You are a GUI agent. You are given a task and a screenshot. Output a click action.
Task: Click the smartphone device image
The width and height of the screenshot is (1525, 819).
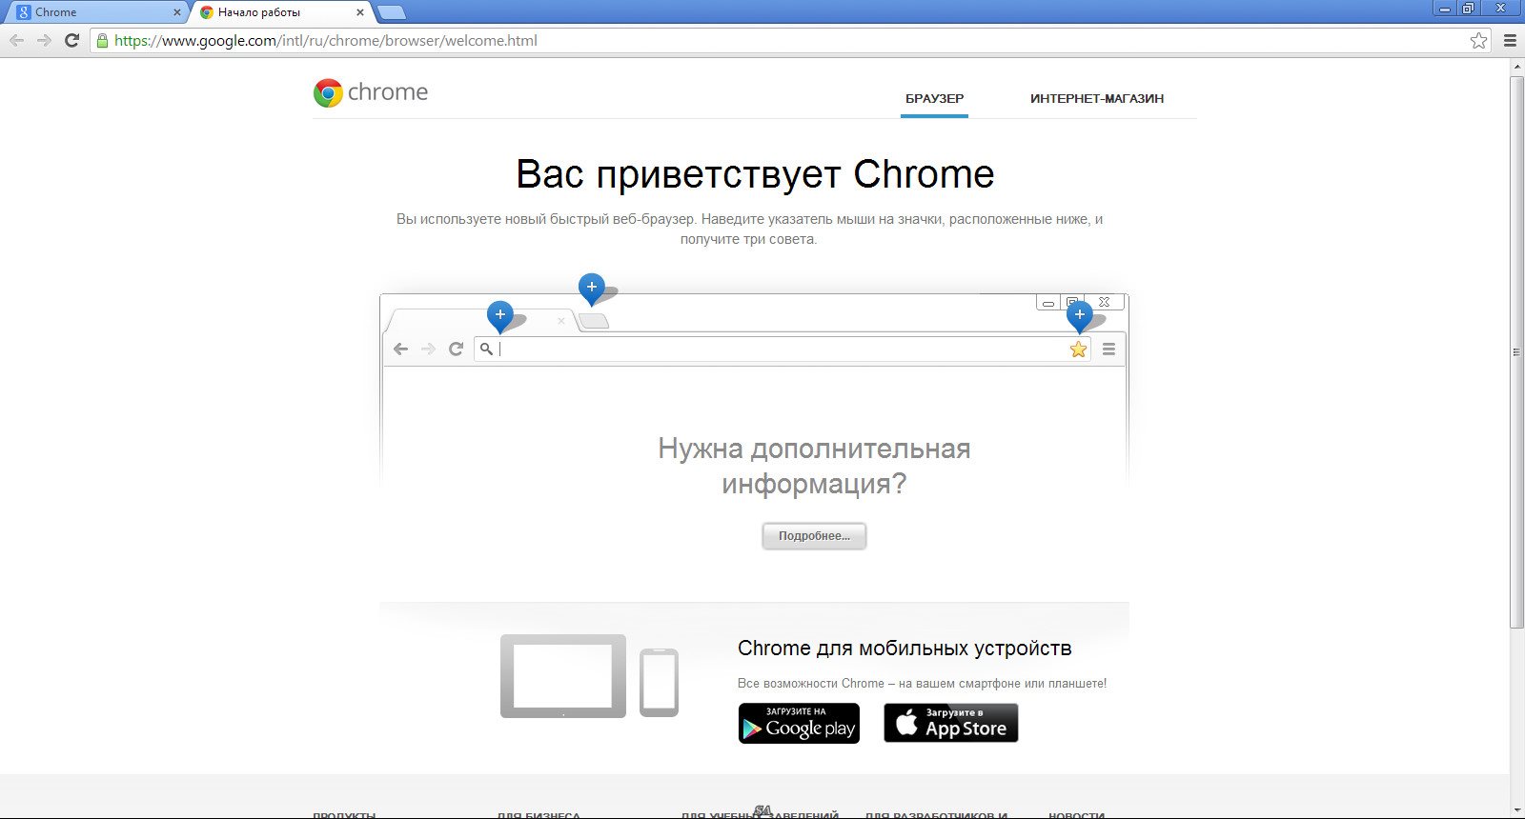click(659, 683)
